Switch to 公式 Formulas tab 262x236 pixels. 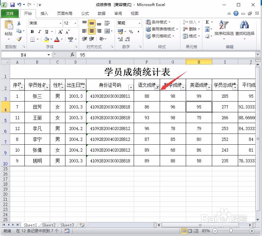coord(85,13)
